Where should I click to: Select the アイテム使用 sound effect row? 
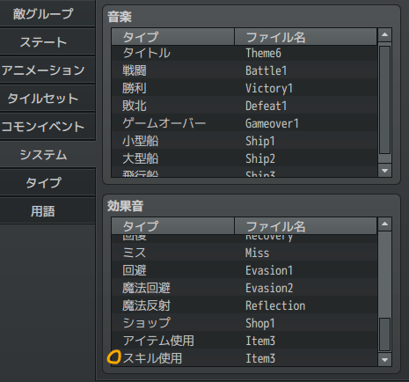coord(245,341)
